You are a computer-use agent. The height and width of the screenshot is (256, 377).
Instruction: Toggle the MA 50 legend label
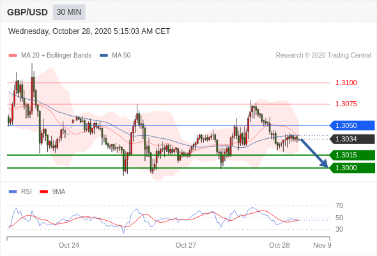(121, 56)
